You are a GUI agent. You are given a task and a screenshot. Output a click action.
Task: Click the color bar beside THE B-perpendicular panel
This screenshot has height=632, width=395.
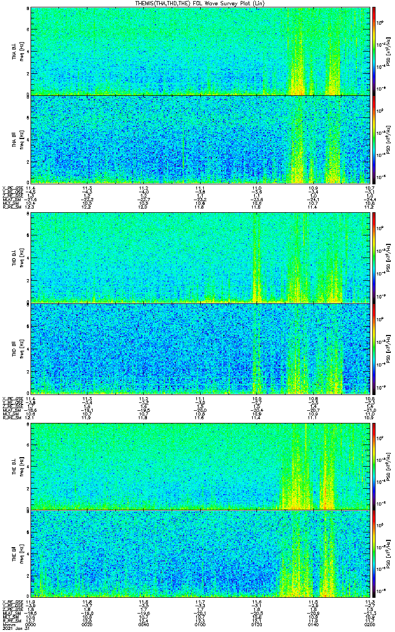point(374,466)
